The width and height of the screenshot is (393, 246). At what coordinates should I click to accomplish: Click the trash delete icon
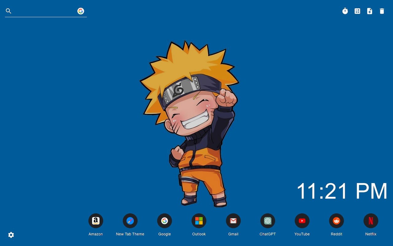click(382, 11)
